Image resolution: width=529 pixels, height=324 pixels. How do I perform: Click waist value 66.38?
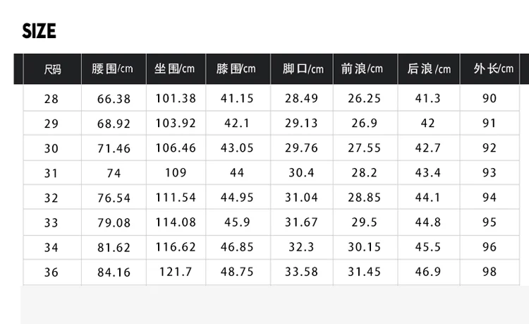pyautogui.click(x=114, y=99)
